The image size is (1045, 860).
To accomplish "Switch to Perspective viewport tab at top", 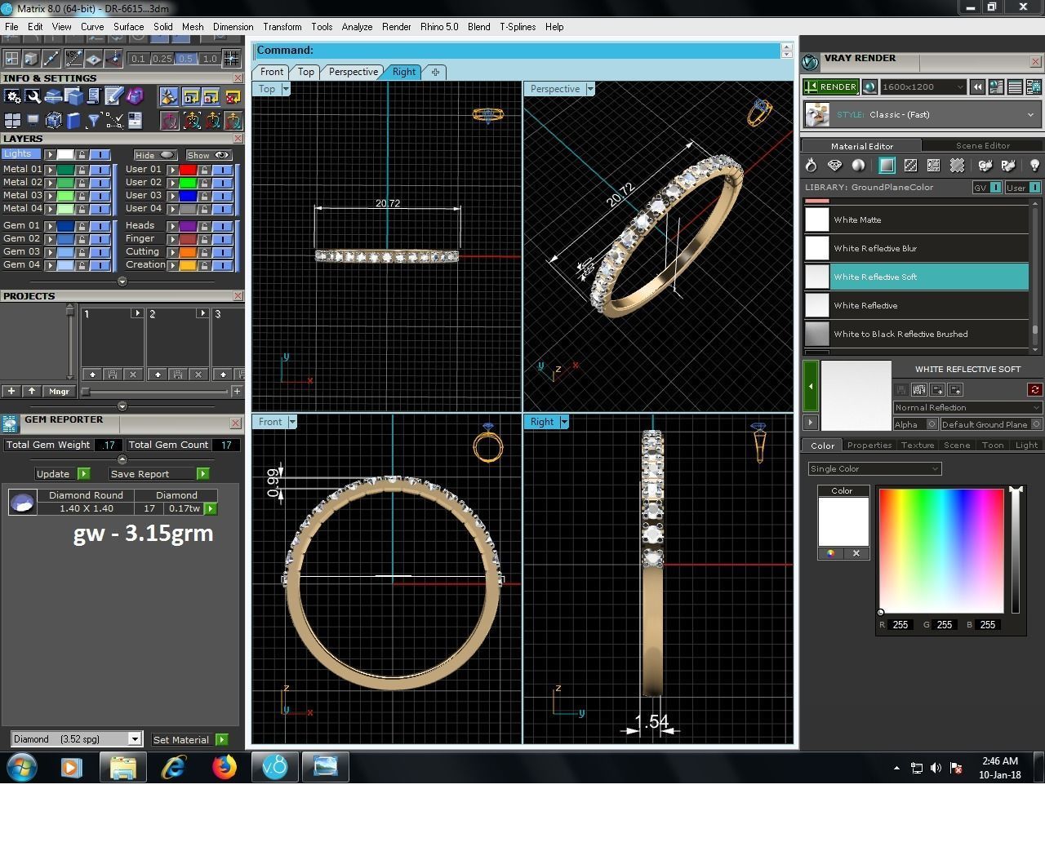I will tap(354, 72).
